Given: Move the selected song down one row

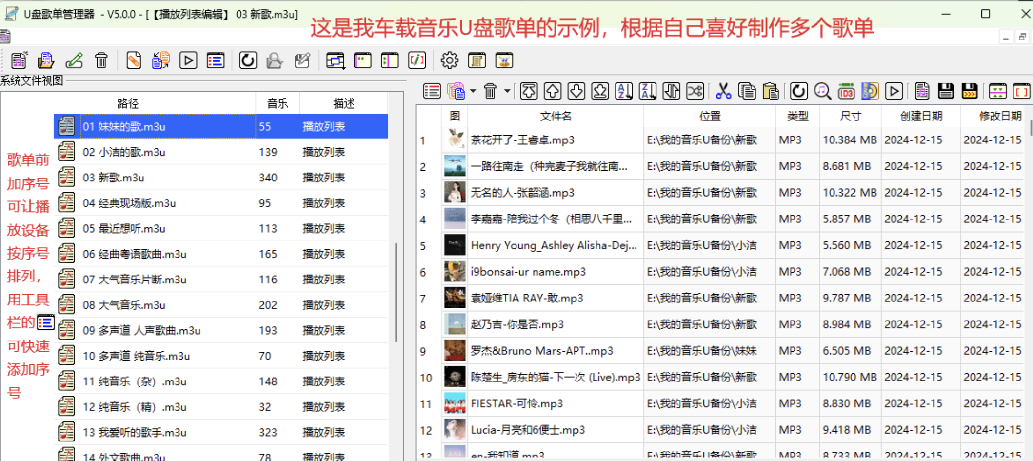Looking at the screenshot, I should (576, 91).
